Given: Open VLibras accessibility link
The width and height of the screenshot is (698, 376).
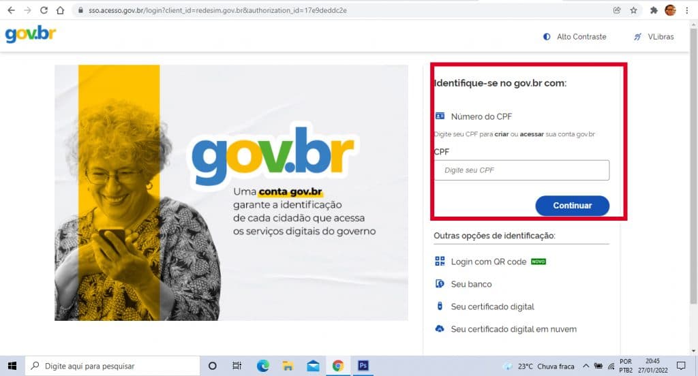Looking at the screenshot, I should click(x=654, y=37).
